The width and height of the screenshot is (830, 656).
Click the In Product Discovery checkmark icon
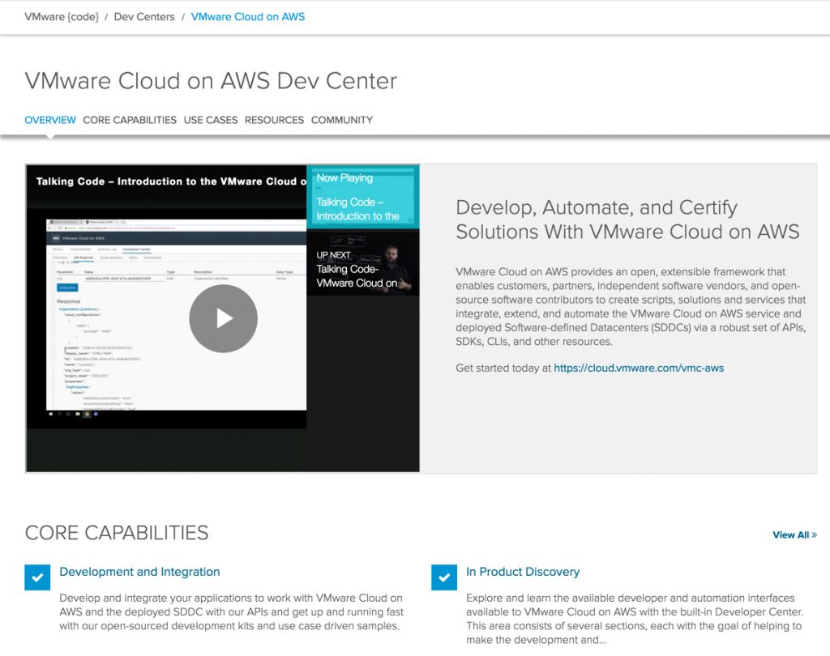(443, 577)
